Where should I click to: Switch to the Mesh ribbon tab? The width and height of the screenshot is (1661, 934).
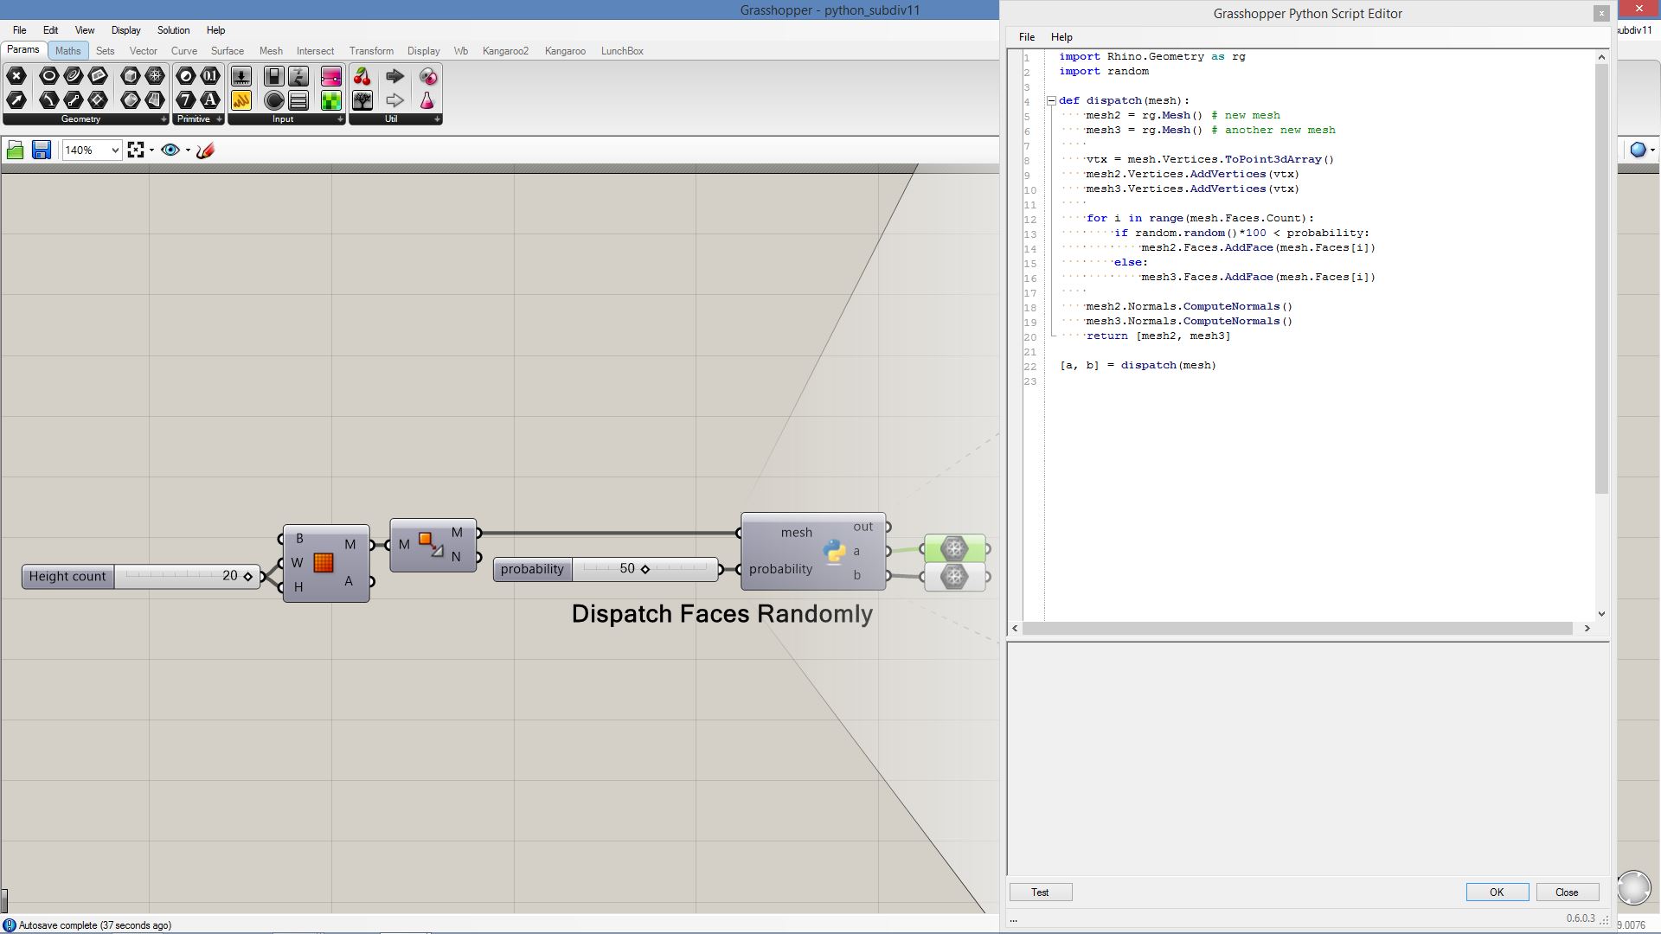pos(271,51)
